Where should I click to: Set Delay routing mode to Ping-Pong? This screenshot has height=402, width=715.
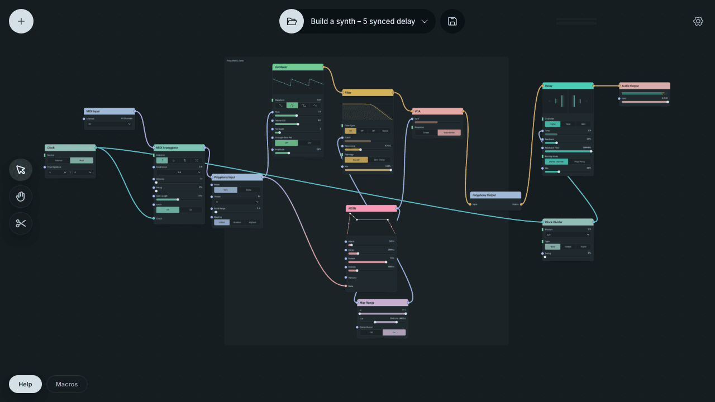point(579,162)
